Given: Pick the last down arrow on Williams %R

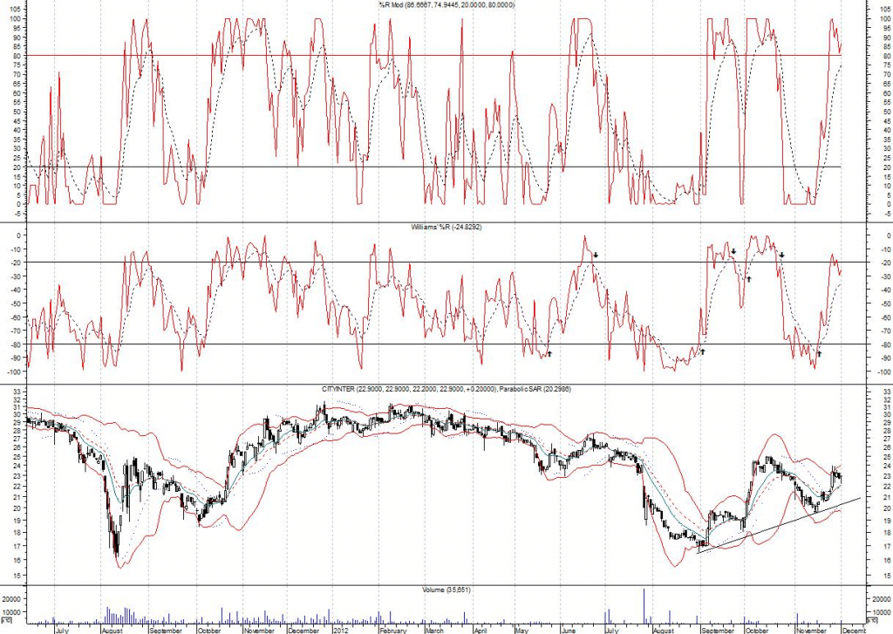Looking at the screenshot, I should [782, 255].
